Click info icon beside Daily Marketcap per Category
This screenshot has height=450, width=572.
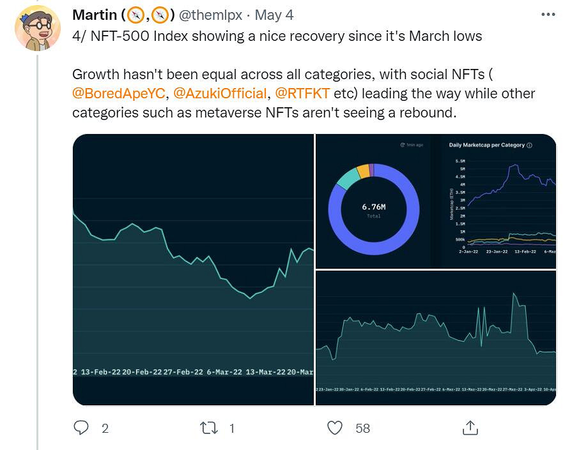(530, 146)
